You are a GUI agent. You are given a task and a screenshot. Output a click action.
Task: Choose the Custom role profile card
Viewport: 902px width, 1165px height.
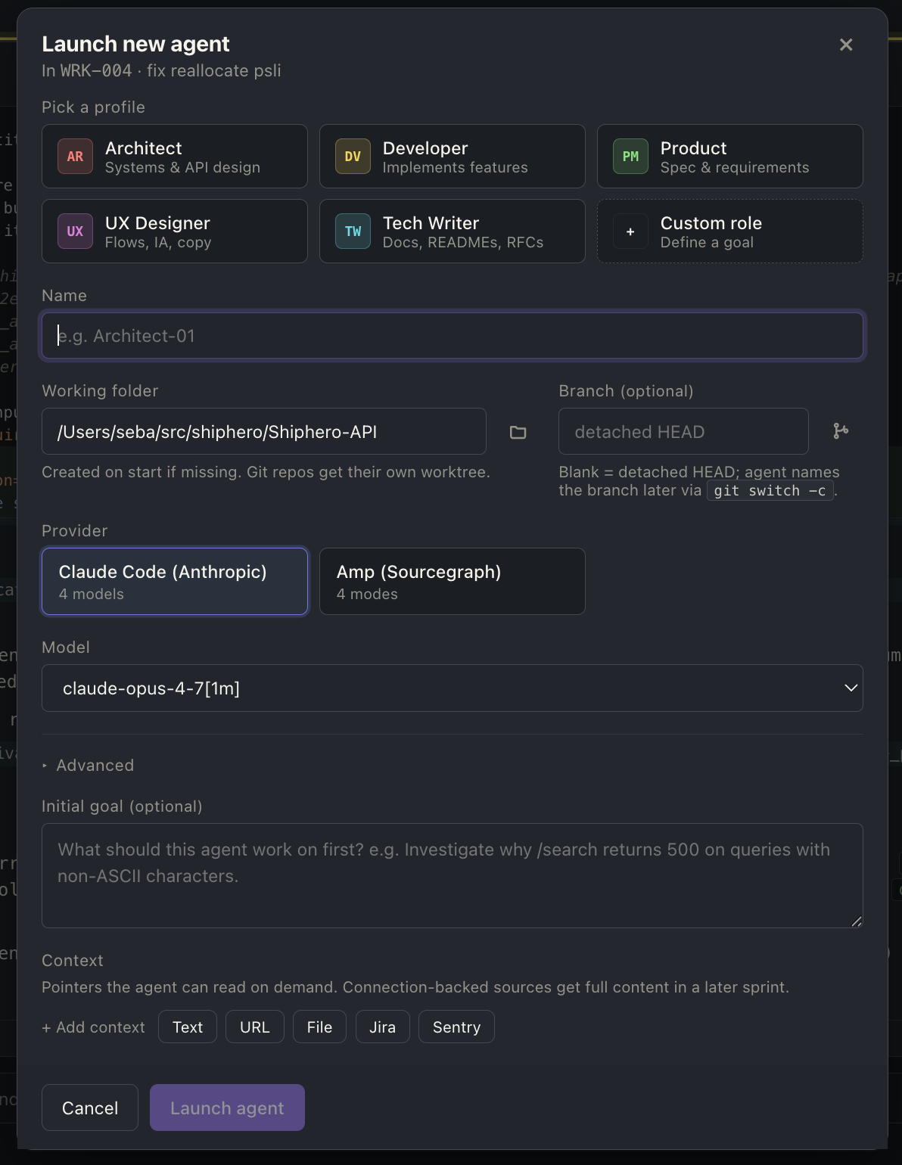[x=730, y=231]
